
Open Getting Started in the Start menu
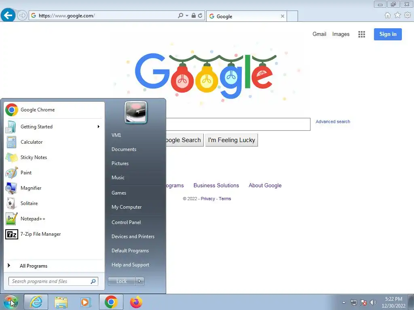click(54, 127)
